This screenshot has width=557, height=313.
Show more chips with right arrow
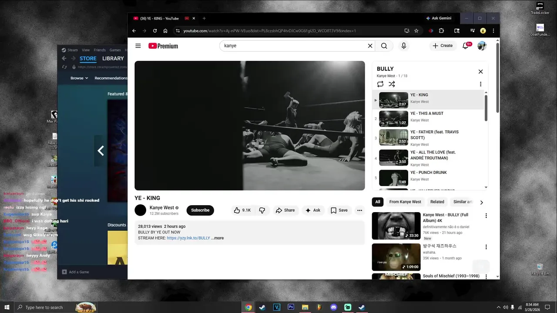[x=481, y=202]
